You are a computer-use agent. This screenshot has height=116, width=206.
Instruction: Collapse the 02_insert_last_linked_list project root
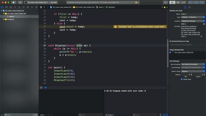pyautogui.click(x=1, y=11)
